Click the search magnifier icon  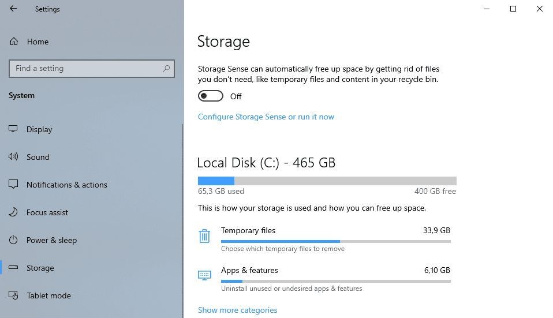(x=166, y=69)
